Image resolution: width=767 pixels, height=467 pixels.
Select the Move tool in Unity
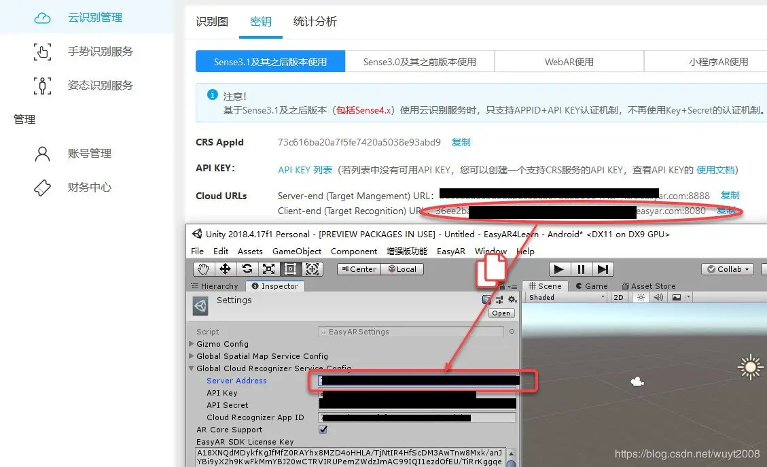(225, 269)
